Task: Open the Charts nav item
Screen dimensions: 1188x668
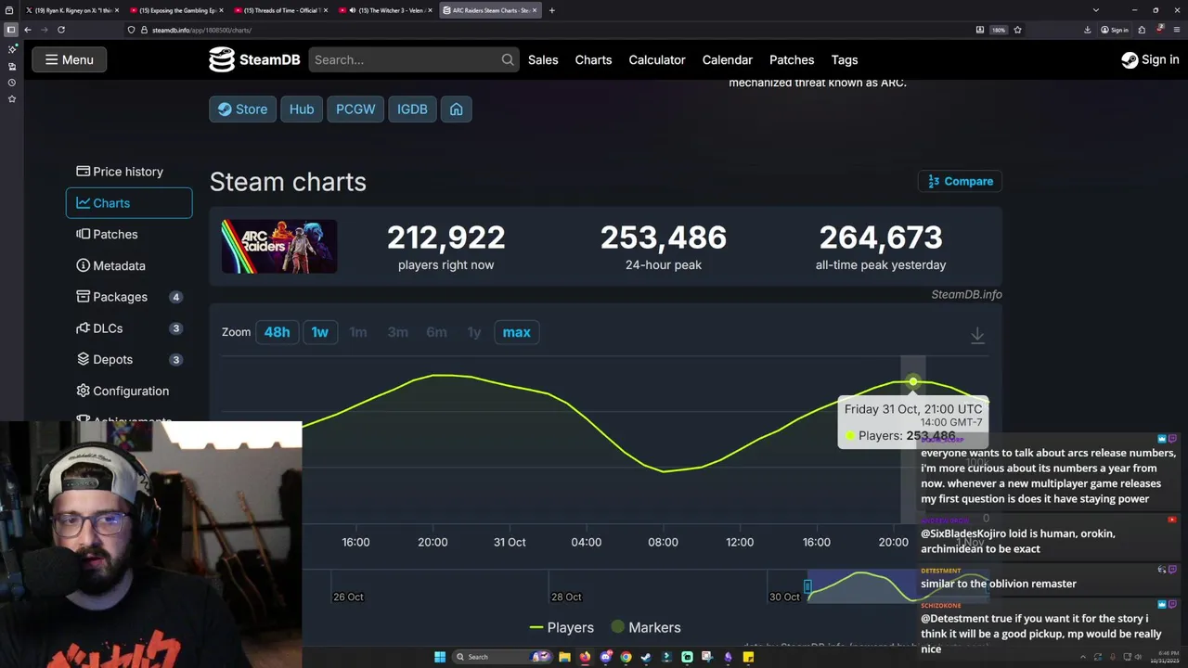Action: pos(593,59)
